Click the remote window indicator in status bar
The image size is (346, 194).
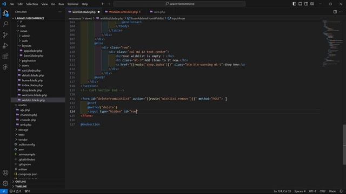(x=4, y=191)
